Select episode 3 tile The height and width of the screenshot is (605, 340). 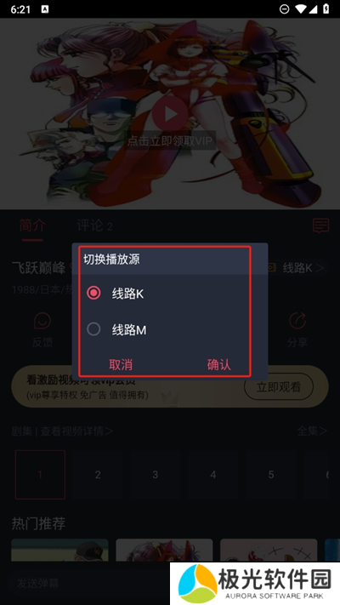coord(156,475)
